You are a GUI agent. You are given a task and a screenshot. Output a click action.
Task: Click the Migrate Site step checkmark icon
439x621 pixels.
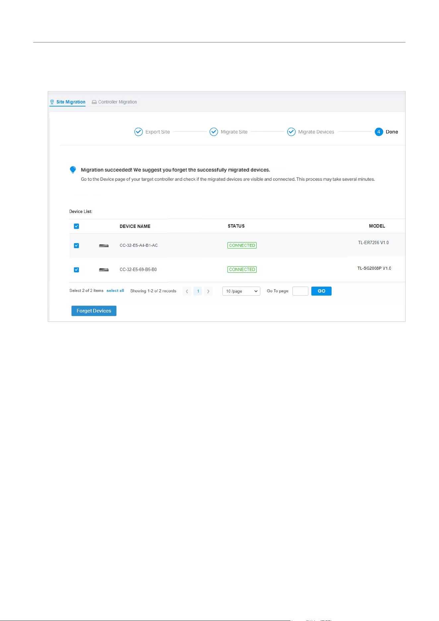coord(214,132)
